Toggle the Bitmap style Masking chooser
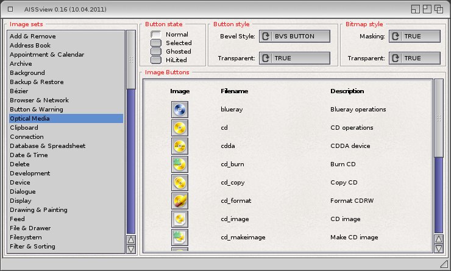The width and height of the screenshot is (451, 271). [414, 37]
